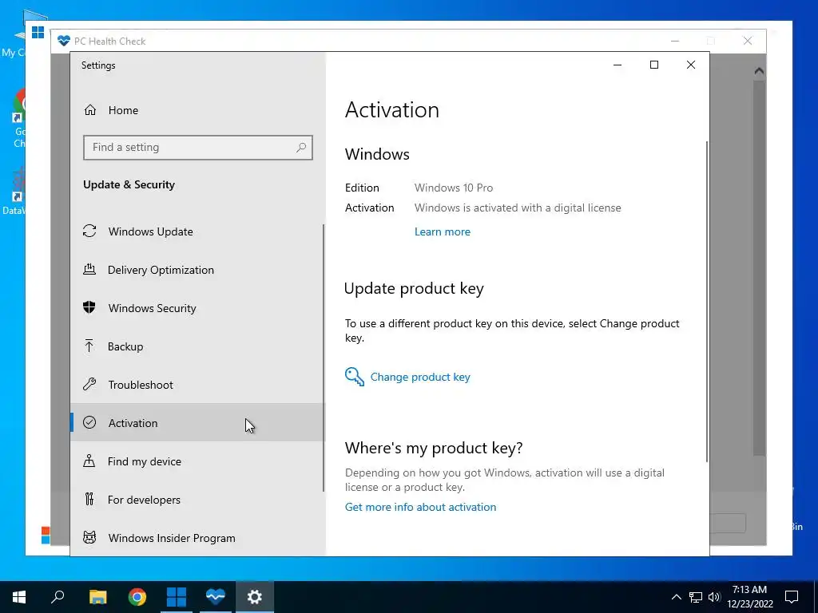818x613 pixels.
Task: Open Get more info about activation
Action: tap(420, 507)
